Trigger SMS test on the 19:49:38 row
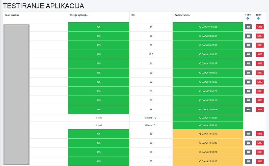This screenshot has width=269, height=166. [x=260, y=82]
